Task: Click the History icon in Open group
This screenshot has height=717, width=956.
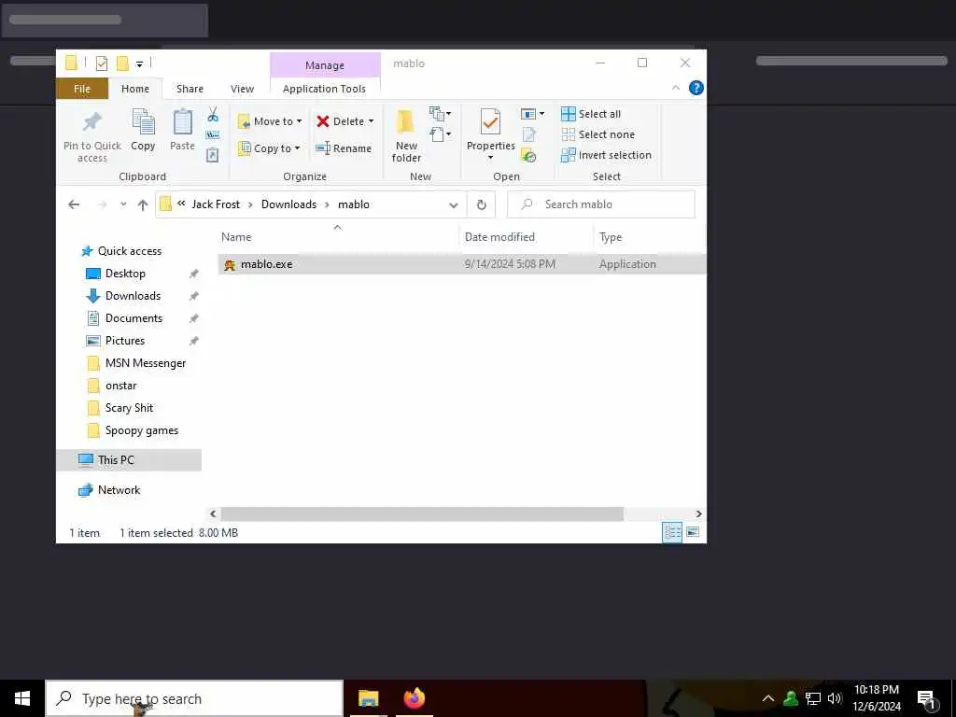Action: pos(528,156)
